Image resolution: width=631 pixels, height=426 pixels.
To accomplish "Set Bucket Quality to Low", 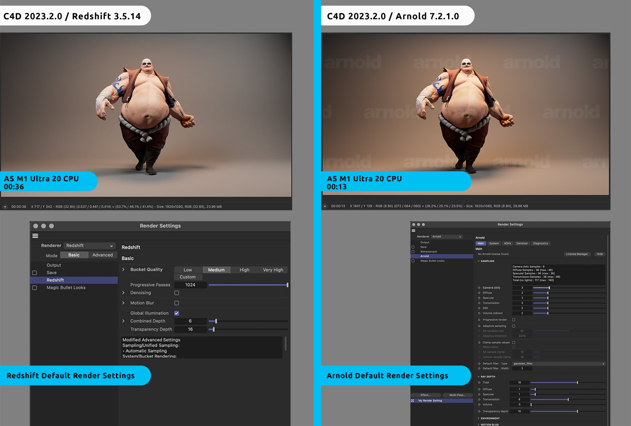I will (x=188, y=270).
